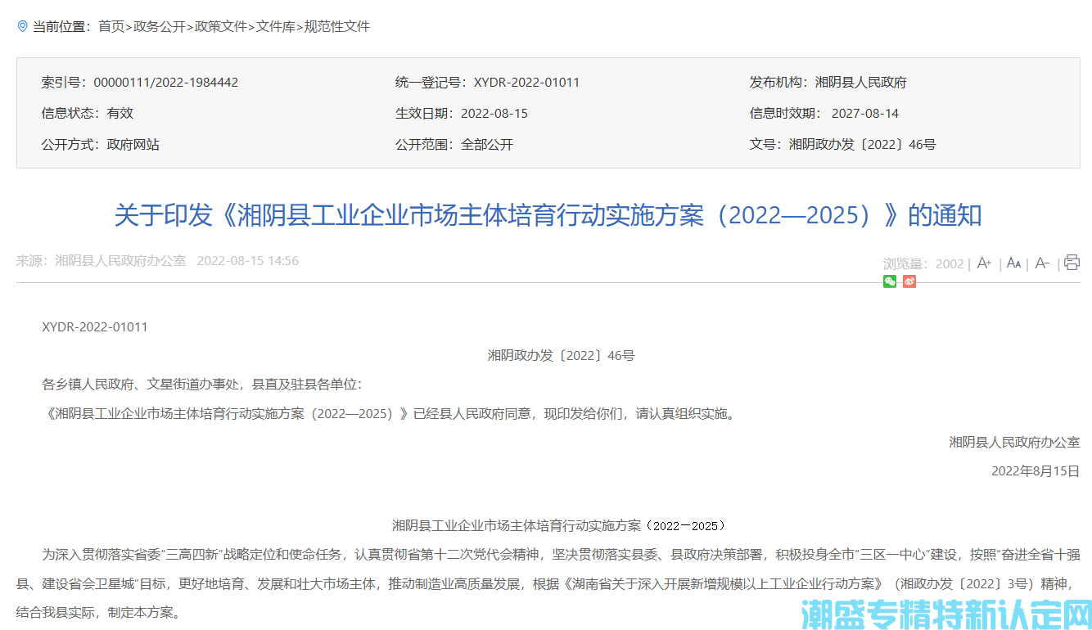1092x630 pixels.
Task: Click validity period 2027-08-14
Action: click(865, 114)
